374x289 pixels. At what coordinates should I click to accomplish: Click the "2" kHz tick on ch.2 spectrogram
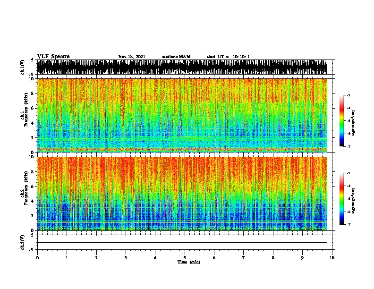click(33, 216)
